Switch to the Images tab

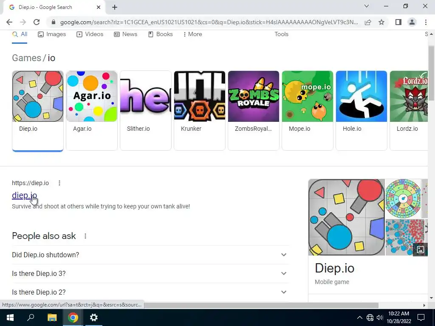click(x=52, y=34)
